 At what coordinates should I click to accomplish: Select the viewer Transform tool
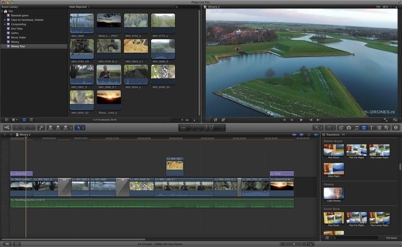click(x=208, y=120)
